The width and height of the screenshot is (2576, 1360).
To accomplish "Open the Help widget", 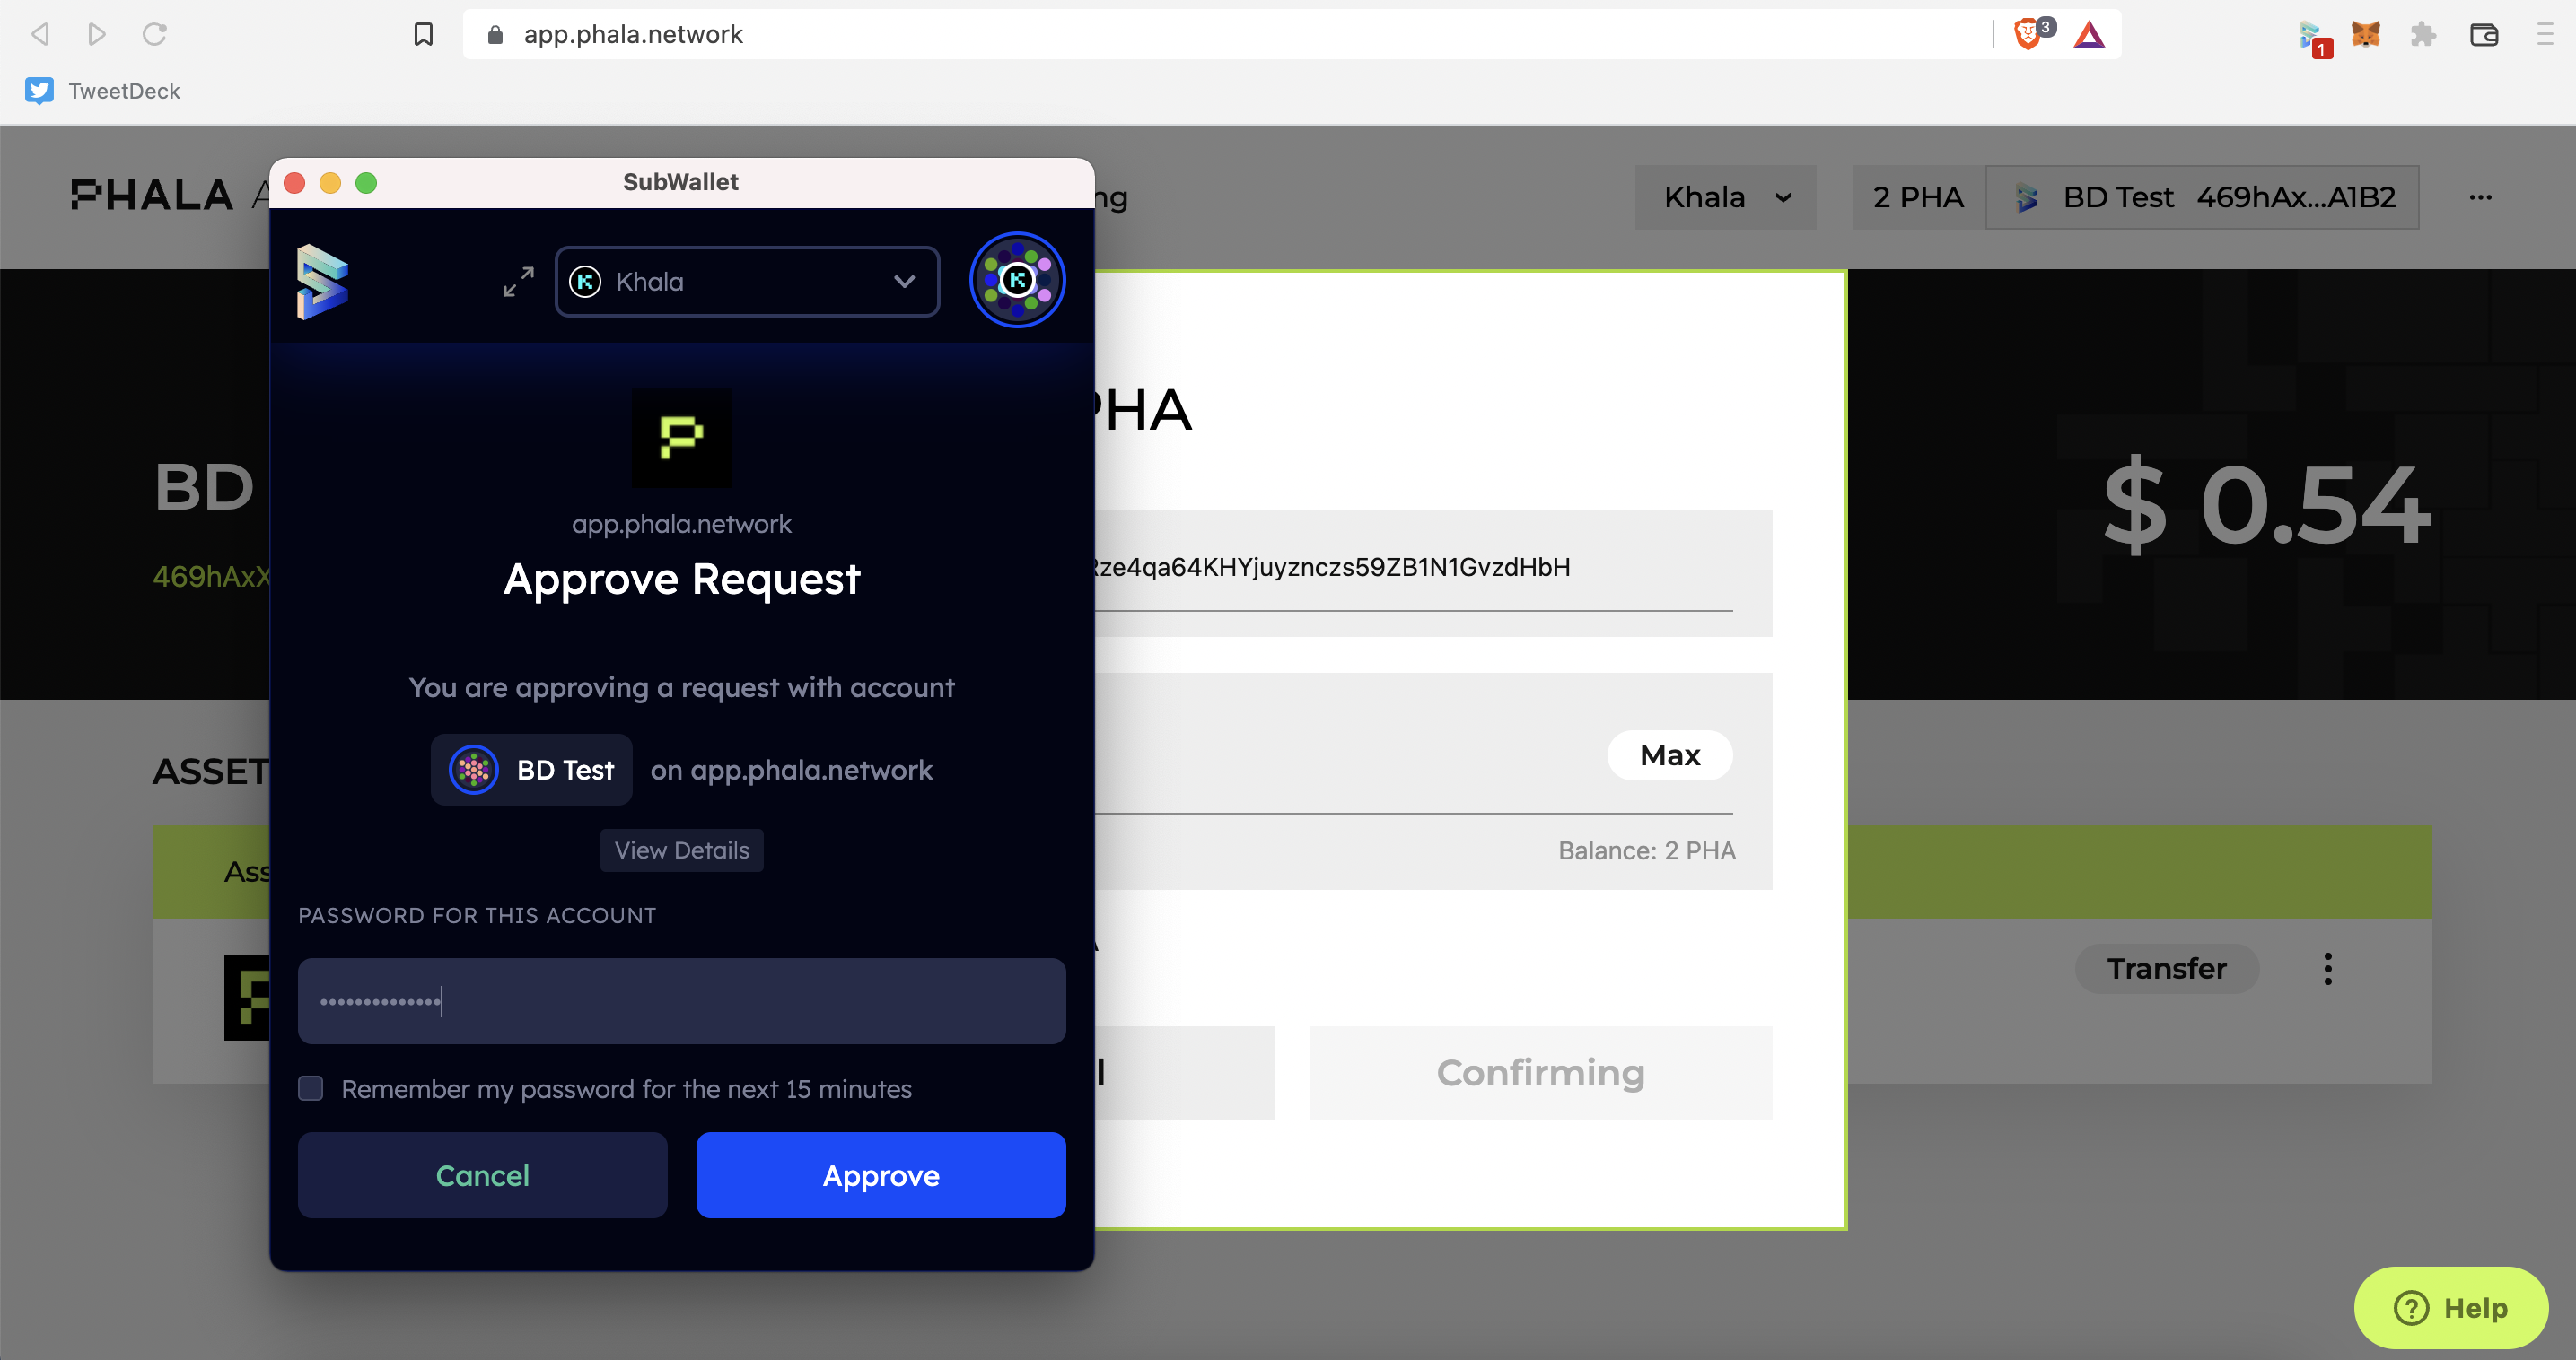I will (2451, 1308).
